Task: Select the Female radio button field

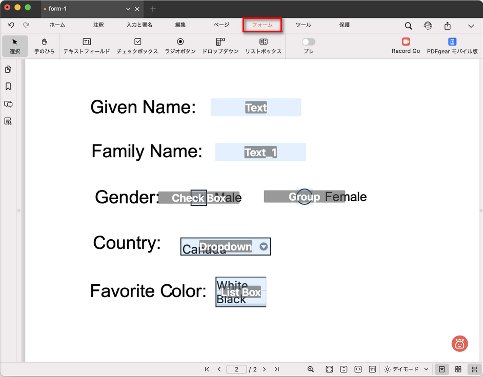Action: (x=305, y=197)
